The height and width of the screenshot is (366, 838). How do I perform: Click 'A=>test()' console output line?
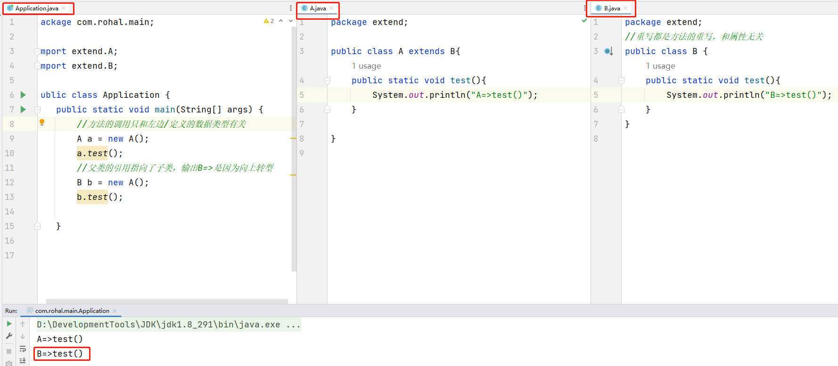60,339
